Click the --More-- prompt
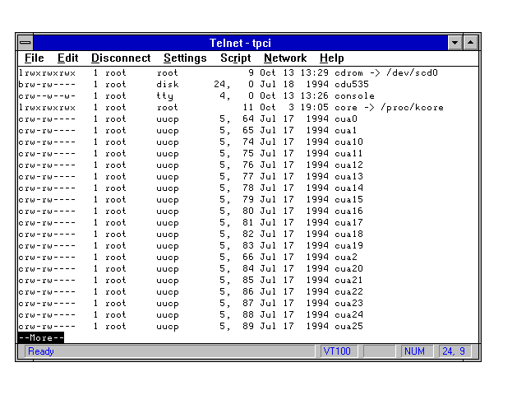 pyautogui.click(x=40, y=337)
